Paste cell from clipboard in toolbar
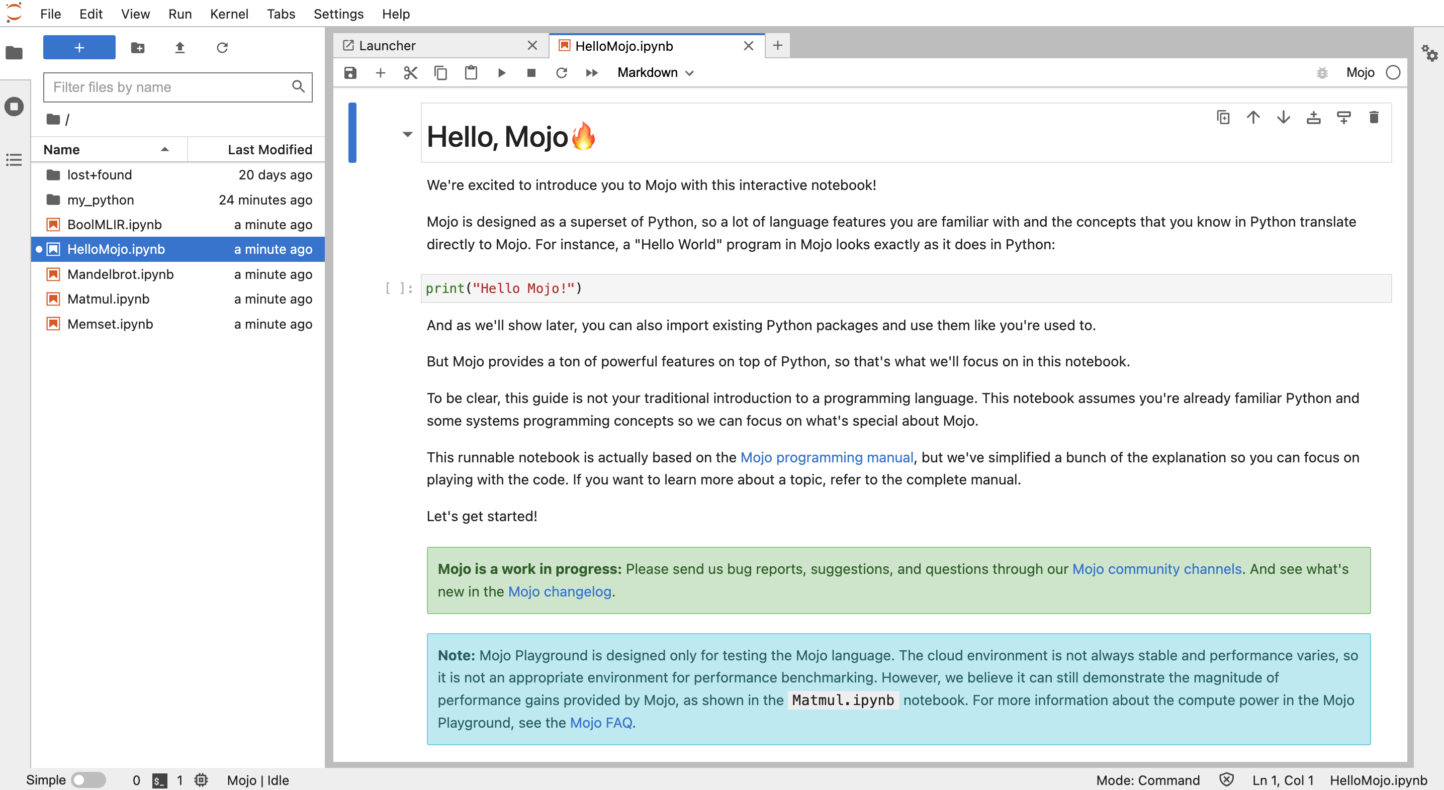Screen dimensions: 1444x790 (471, 73)
